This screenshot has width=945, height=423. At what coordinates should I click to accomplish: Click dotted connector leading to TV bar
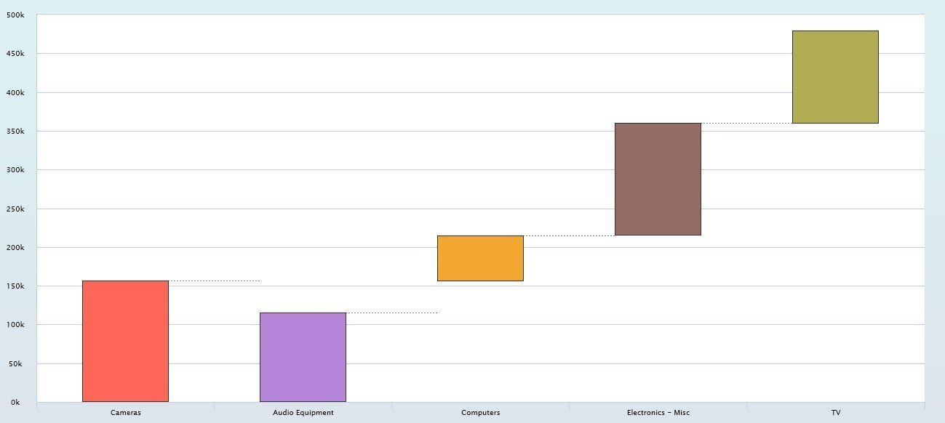click(x=746, y=123)
